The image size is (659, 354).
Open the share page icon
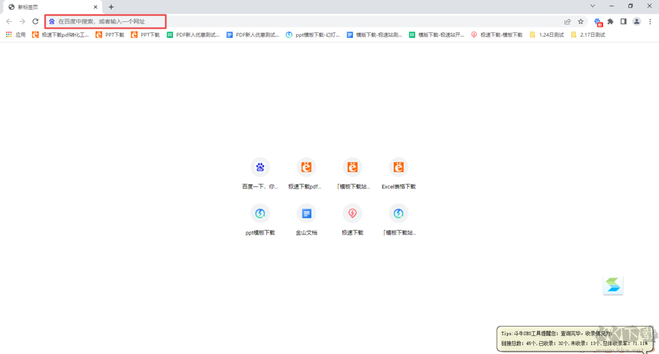(x=567, y=21)
